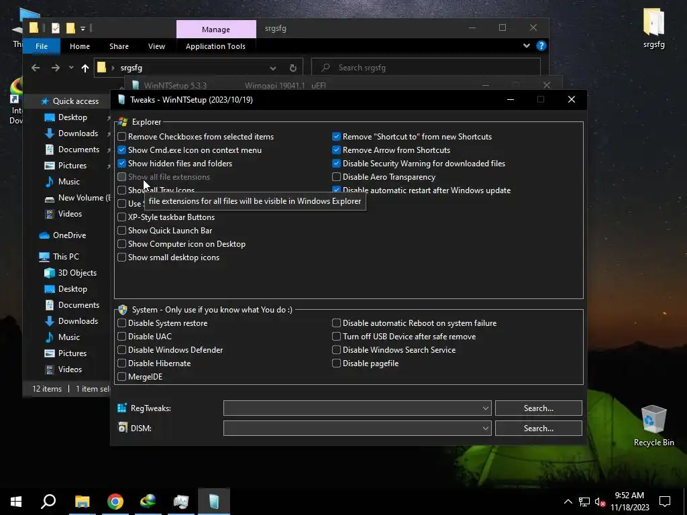The width and height of the screenshot is (687, 515).
Task: Click new folder icon in Explorer quick toolbar
Action: 70,28
